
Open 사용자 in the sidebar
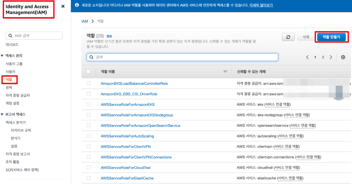[x=10, y=72]
